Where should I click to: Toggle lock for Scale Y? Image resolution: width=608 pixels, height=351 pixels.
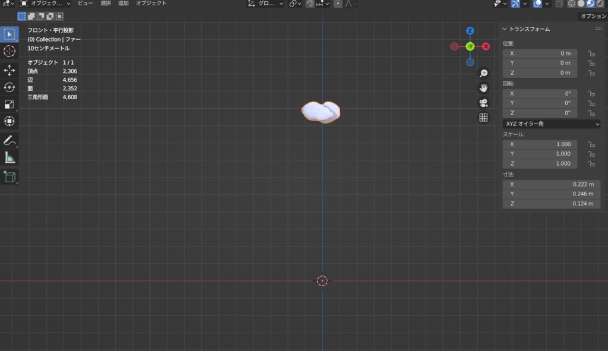coord(591,154)
